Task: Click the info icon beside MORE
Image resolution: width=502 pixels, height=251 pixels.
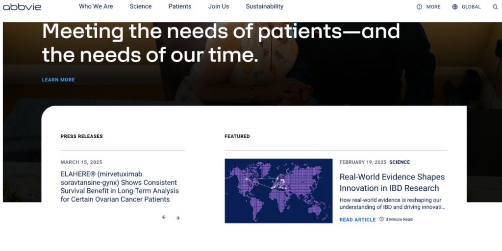Action: [419, 7]
